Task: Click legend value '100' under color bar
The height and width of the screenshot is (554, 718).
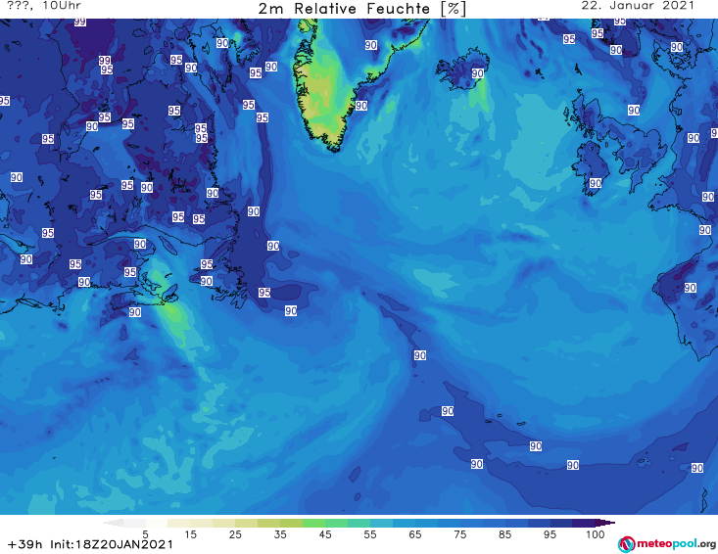Action: tap(596, 533)
